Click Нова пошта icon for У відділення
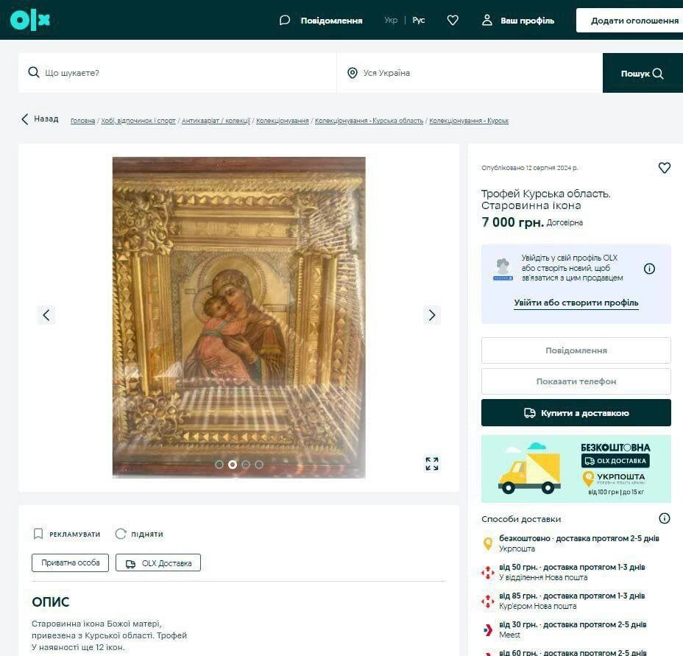The image size is (683, 656). point(488,572)
